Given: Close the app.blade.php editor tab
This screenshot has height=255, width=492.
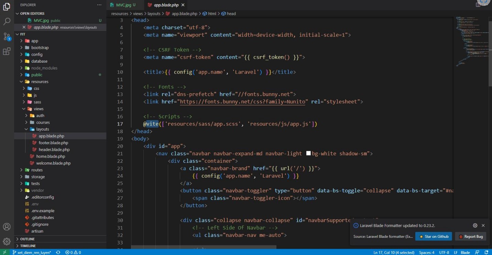Looking at the screenshot, I should [x=183, y=5].
